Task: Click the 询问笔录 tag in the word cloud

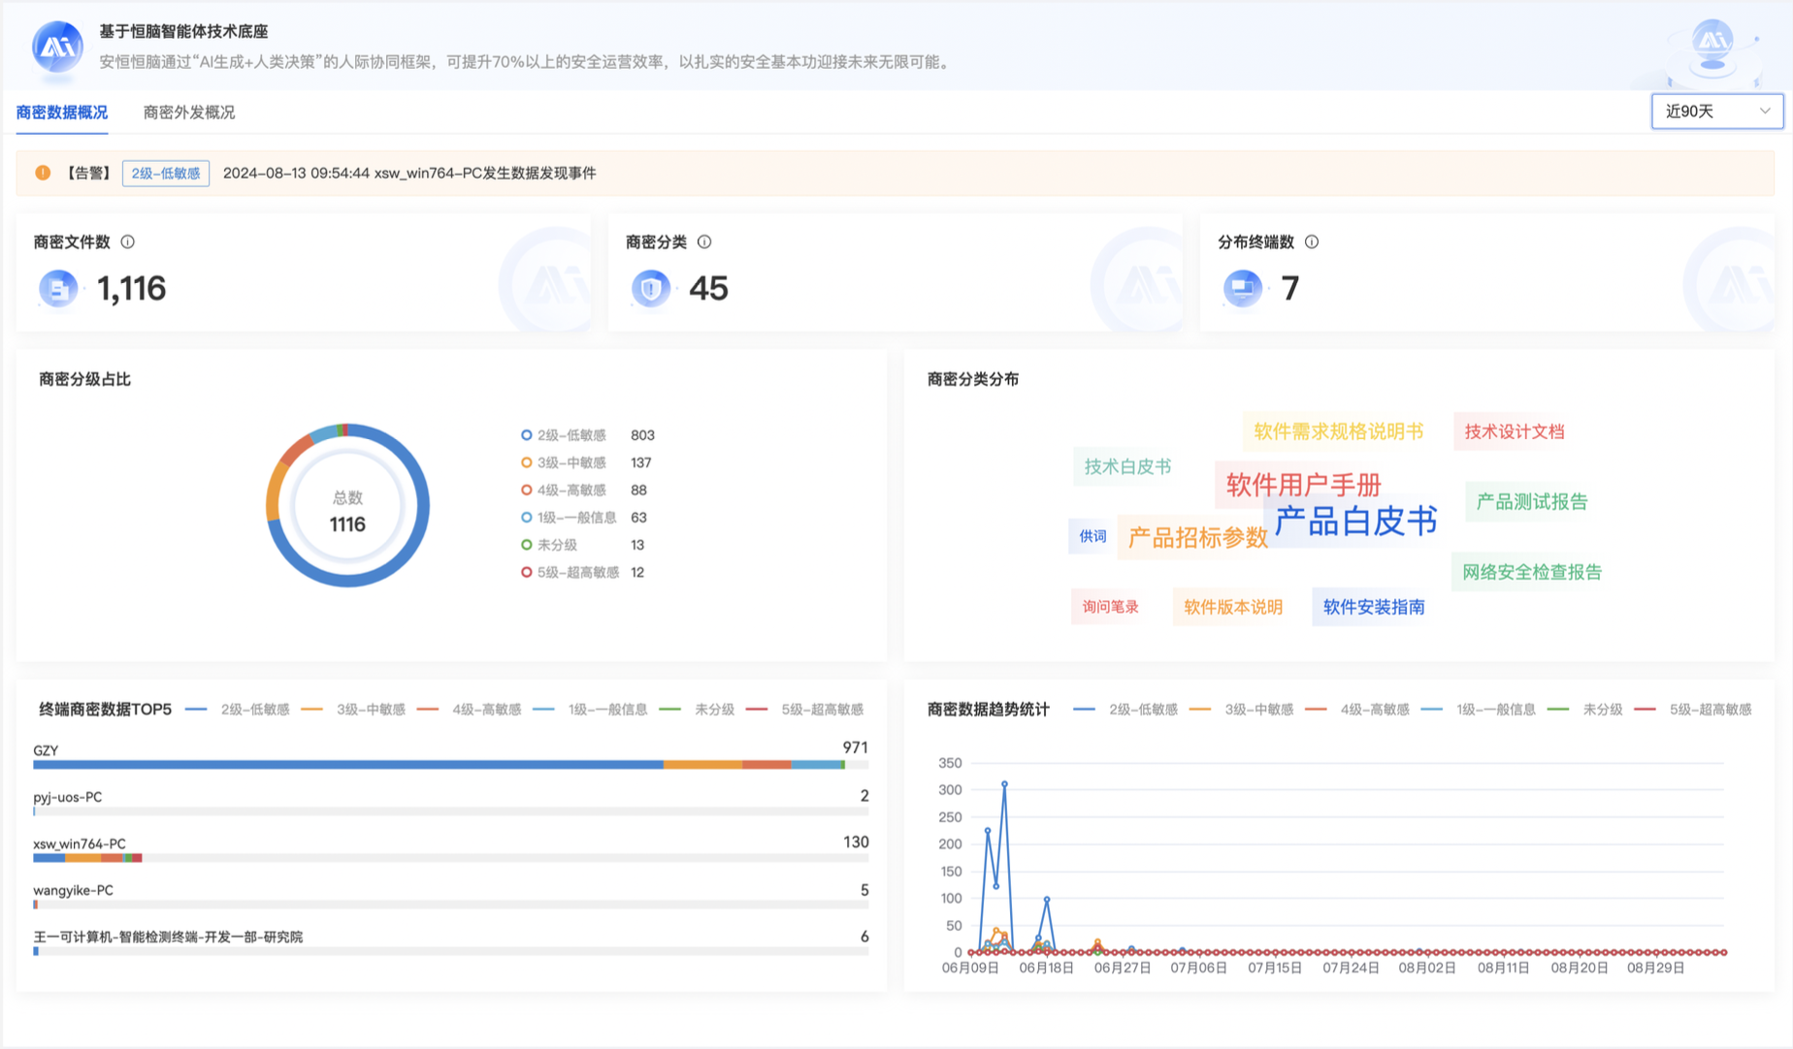Action: (1109, 607)
